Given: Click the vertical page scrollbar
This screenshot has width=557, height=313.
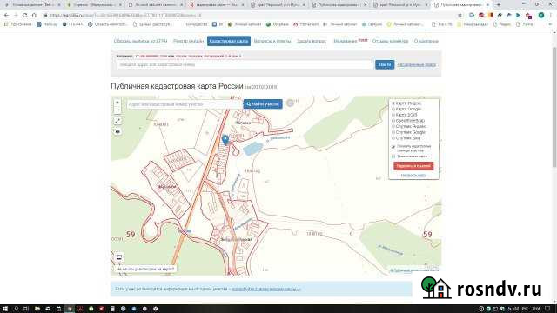Looking at the screenshot, I should (554, 106).
